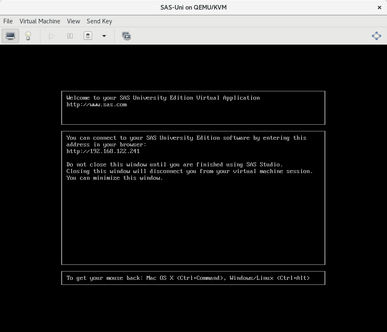Click the http://192.168.122.241 address text

[x=103, y=151]
